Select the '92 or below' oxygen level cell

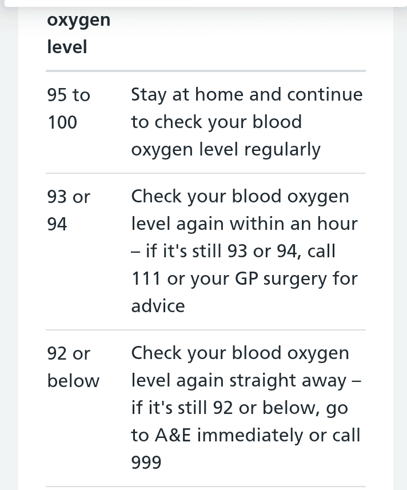[x=73, y=367]
